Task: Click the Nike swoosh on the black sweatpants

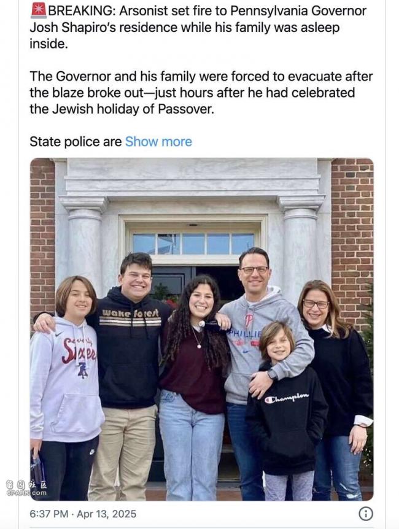Action: pyautogui.click(x=92, y=452)
